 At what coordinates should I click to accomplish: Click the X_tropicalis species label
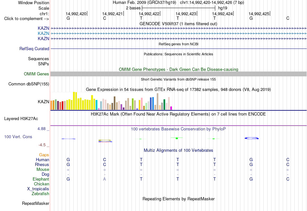(38, 189)
